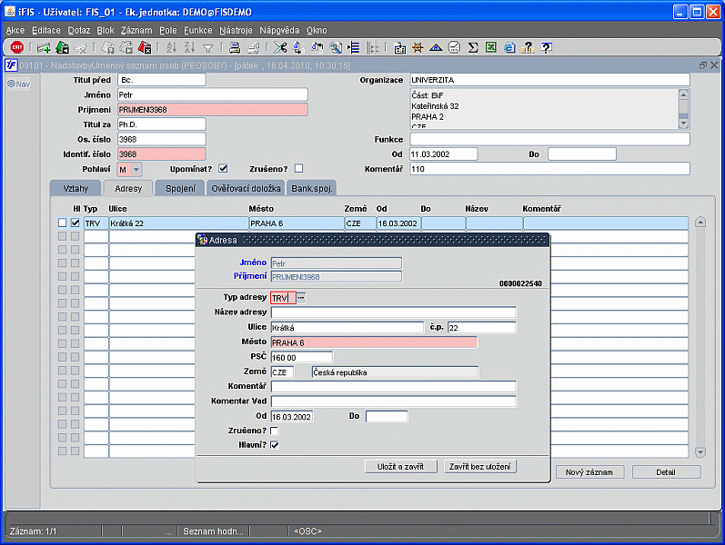This screenshot has width=725, height=545.
Task: Click the Uložit a zavřít button
Action: coord(401,466)
